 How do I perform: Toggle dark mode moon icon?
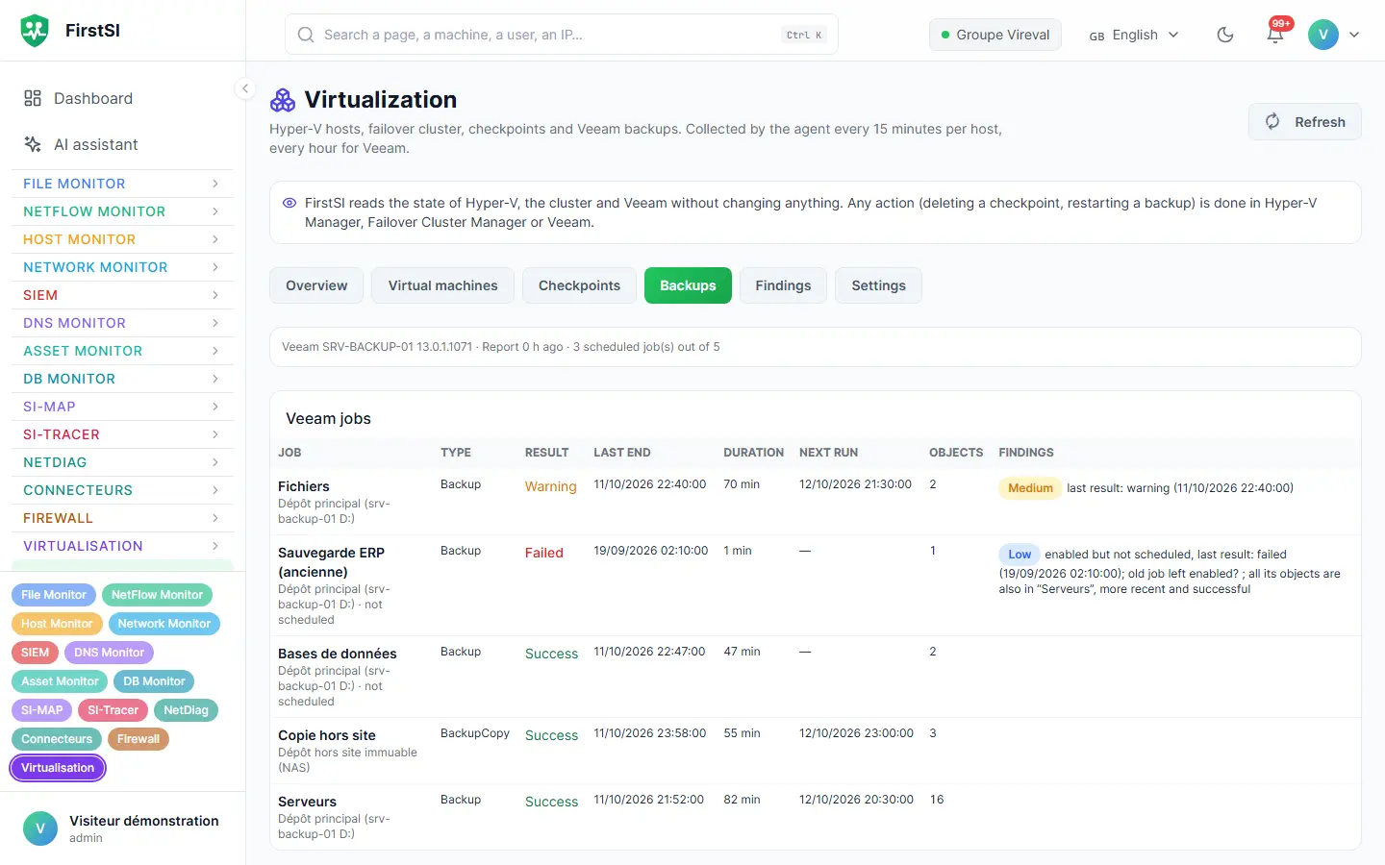[x=1225, y=35]
